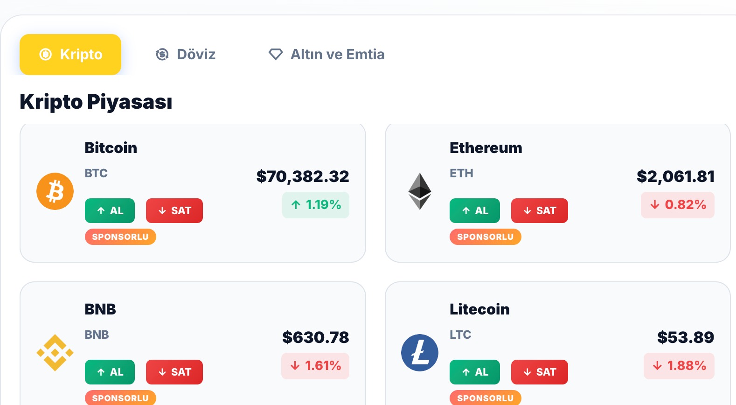The image size is (736, 405).
Task: Click the red down-arrow in Ethereum's 0.82% chip
Action: pos(654,204)
